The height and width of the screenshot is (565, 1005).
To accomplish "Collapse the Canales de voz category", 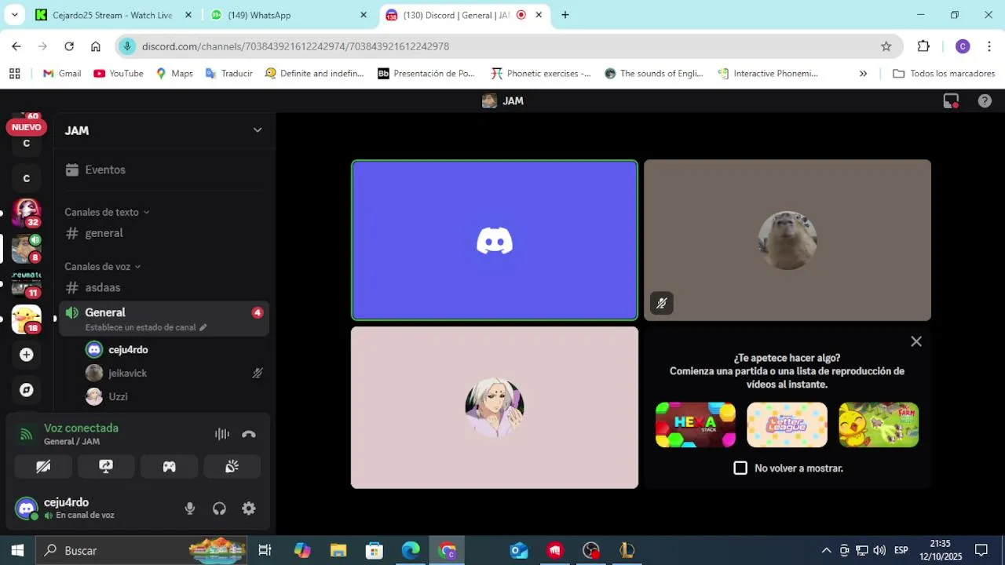I will [103, 266].
